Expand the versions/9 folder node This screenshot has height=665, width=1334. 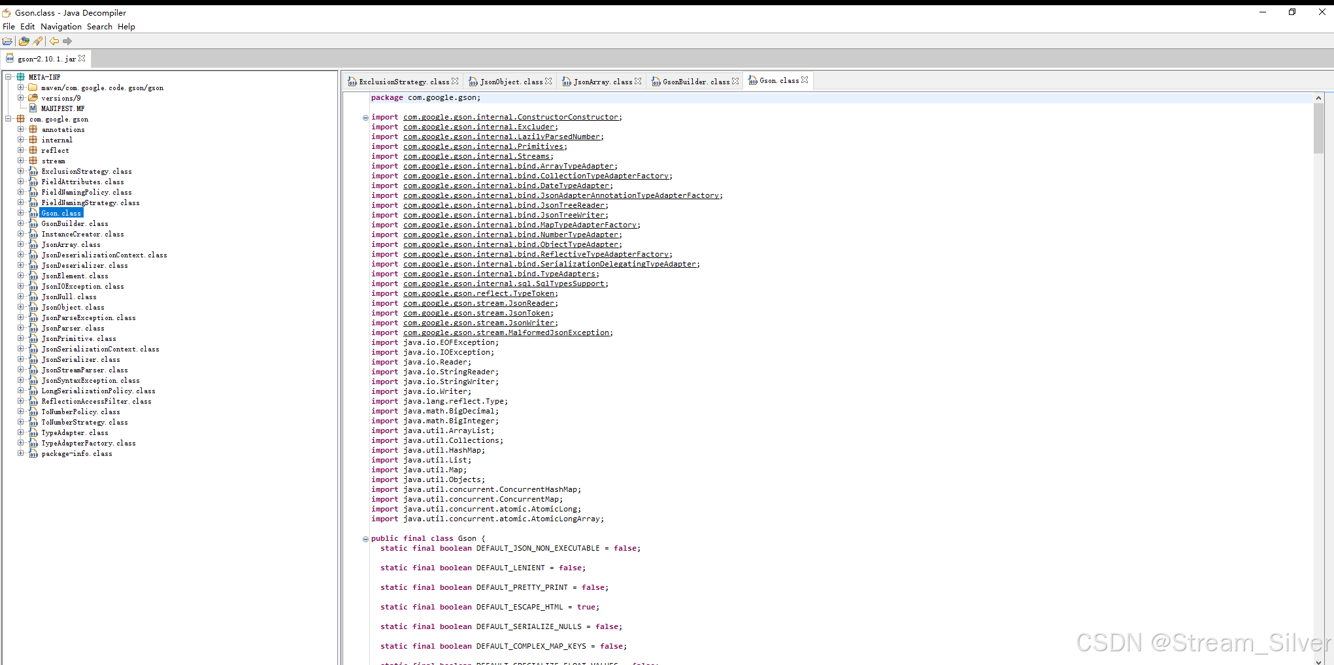[20, 97]
